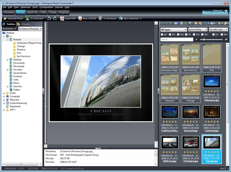Open the All Types filter dropdown
The height and width of the screenshot is (172, 231).
(x=173, y=29)
